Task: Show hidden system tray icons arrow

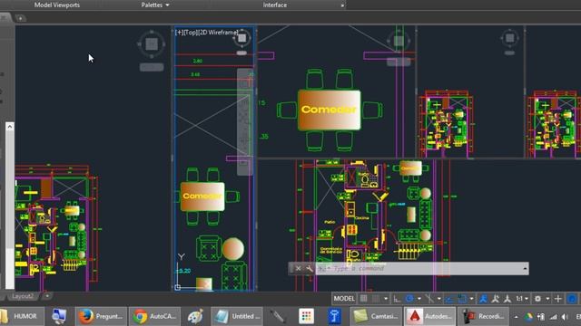Action: 516,317
